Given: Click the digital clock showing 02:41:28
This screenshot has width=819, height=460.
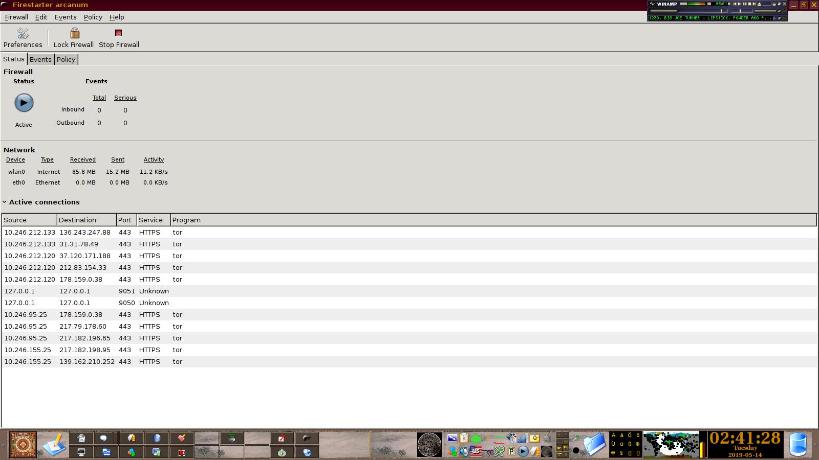Looking at the screenshot, I should 745,438.
